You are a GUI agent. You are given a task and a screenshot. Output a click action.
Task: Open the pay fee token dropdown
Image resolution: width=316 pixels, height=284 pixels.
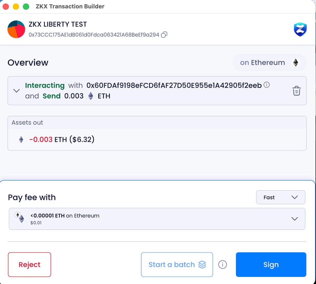pyautogui.click(x=157, y=219)
